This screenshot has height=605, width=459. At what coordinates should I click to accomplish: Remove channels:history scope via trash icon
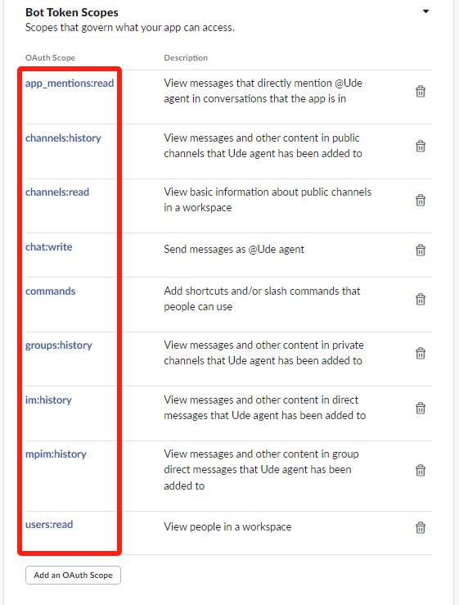pos(421,146)
